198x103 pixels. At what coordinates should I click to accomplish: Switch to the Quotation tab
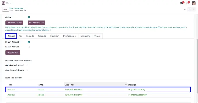pyautogui.click(x=55, y=36)
